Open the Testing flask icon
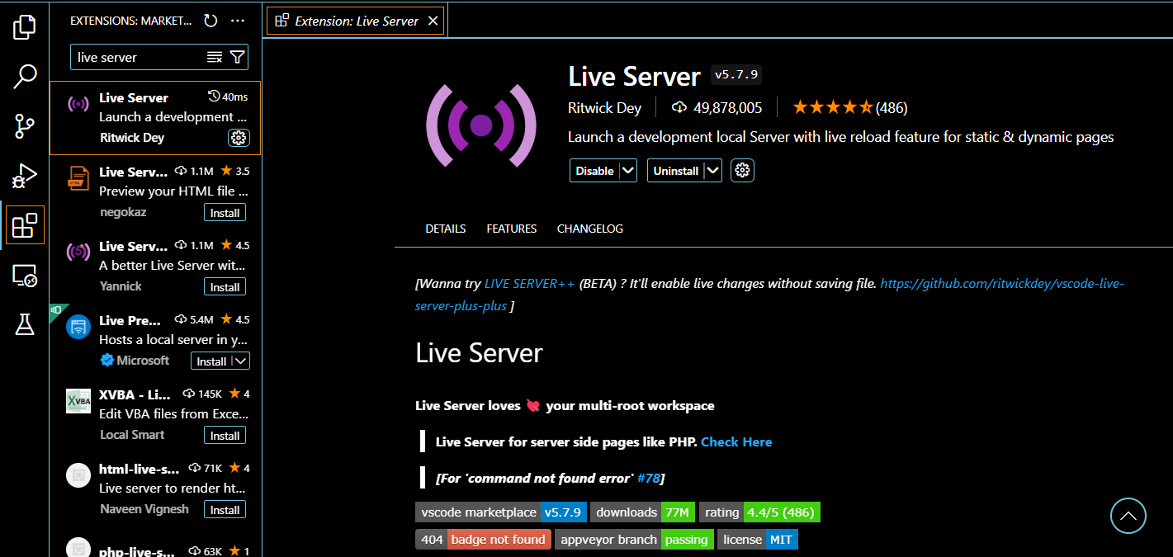 tap(25, 324)
